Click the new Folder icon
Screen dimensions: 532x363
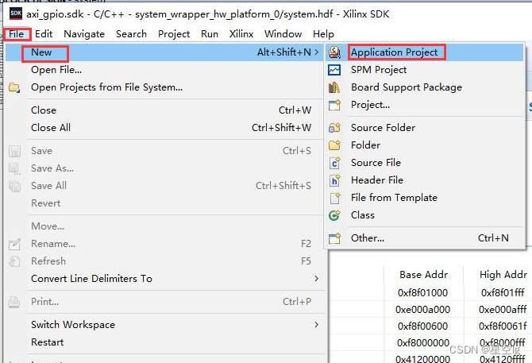click(x=334, y=145)
